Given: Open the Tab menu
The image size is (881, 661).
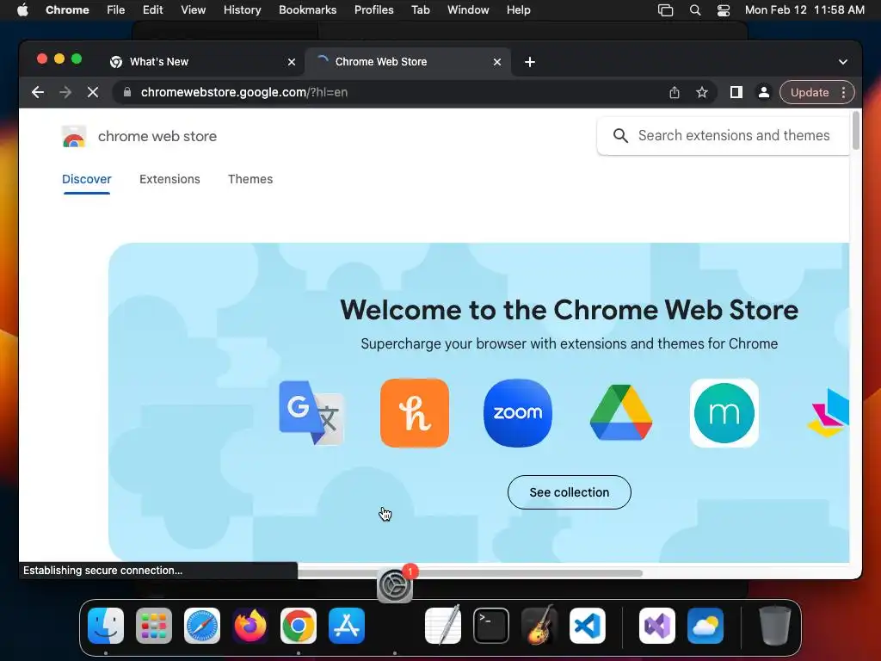Looking at the screenshot, I should [420, 9].
